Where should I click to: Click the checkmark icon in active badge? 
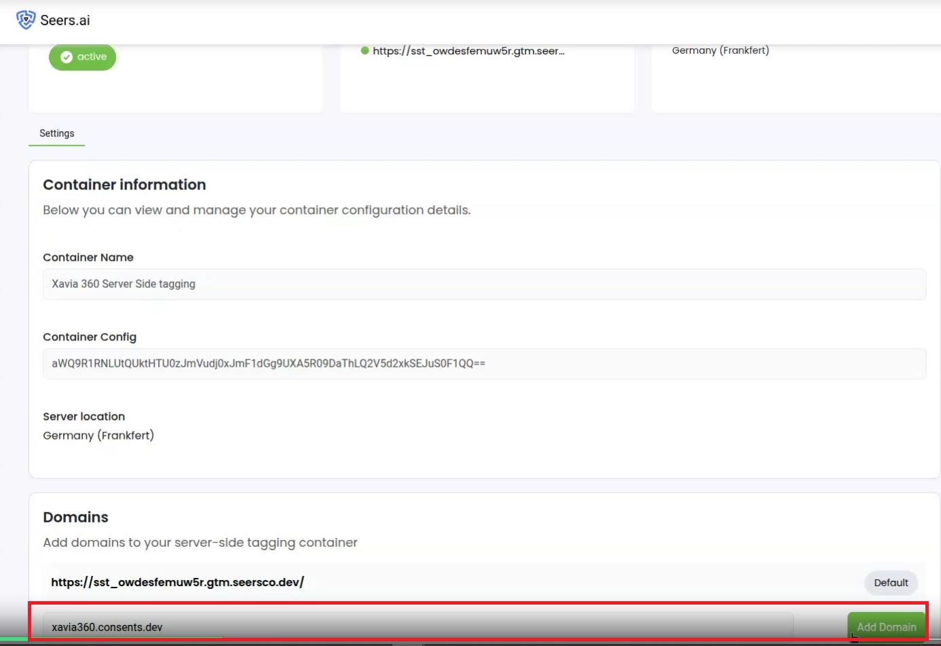click(x=67, y=57)
